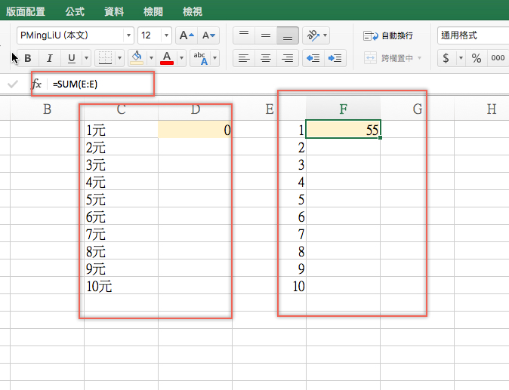Open the 公式 ribbon tab
509x390 pixels.
coord(75,11)
